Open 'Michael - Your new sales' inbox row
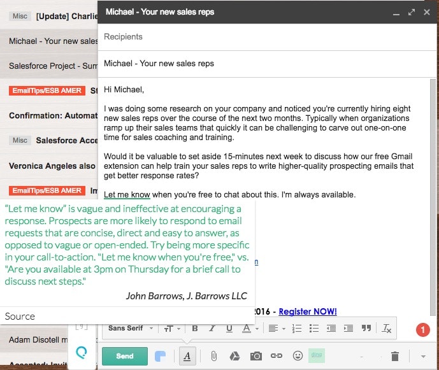The image size is (439, 370). click(48, 41)
